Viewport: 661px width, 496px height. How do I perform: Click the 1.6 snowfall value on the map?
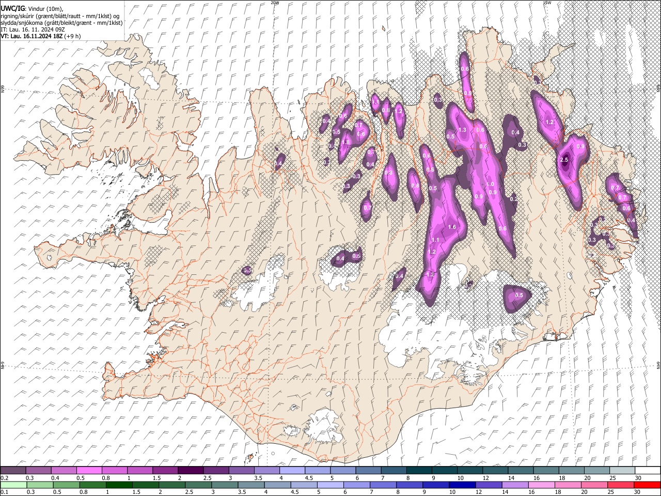[x=452, y=227]
